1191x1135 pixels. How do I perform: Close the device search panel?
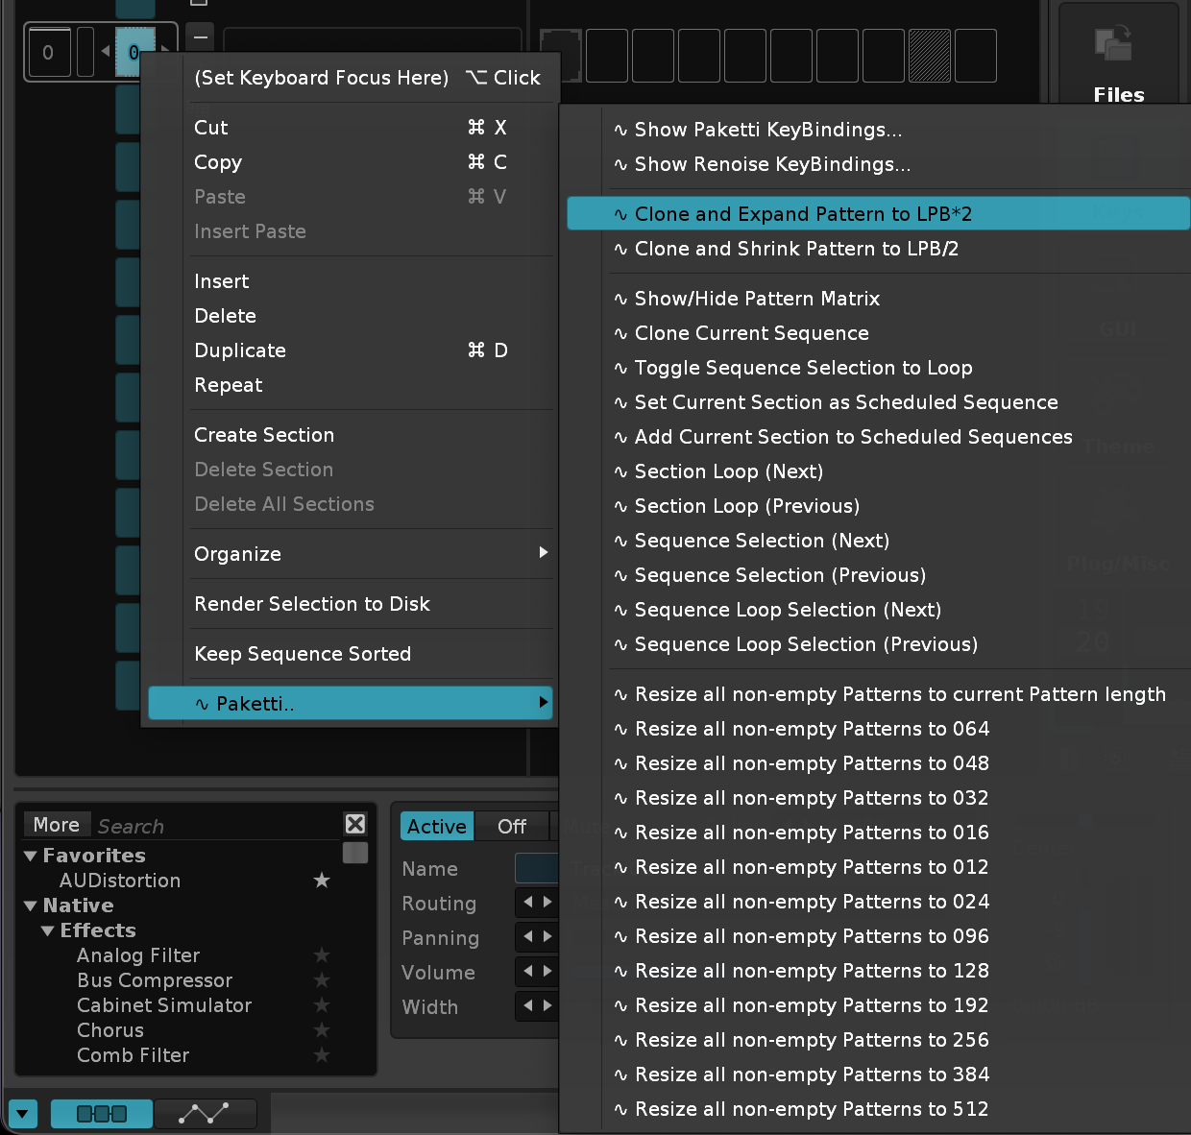355,824
